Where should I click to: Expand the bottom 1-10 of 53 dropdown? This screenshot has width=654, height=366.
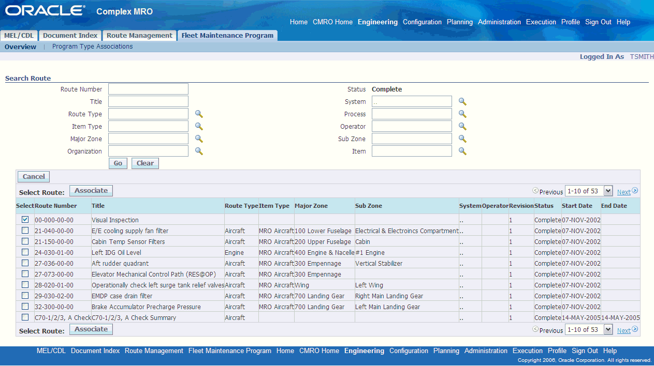[589, 329]
